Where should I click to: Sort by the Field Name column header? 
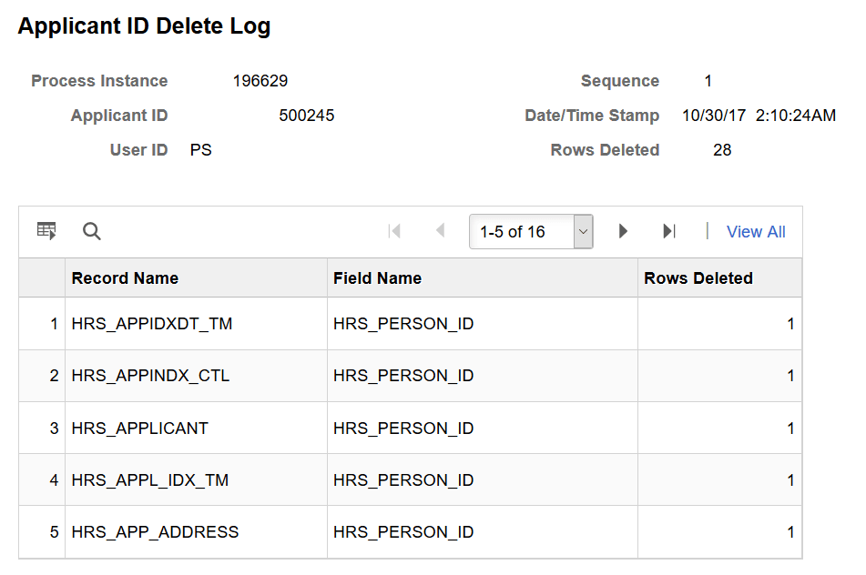(x=377, y=277)
